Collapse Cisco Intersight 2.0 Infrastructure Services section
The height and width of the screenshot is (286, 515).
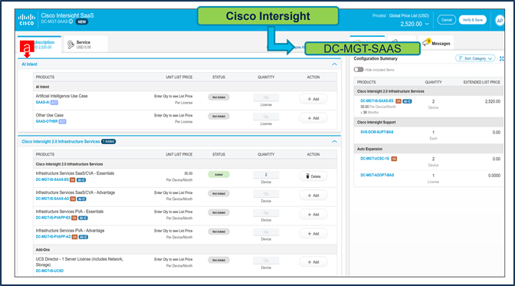[334, 142]
